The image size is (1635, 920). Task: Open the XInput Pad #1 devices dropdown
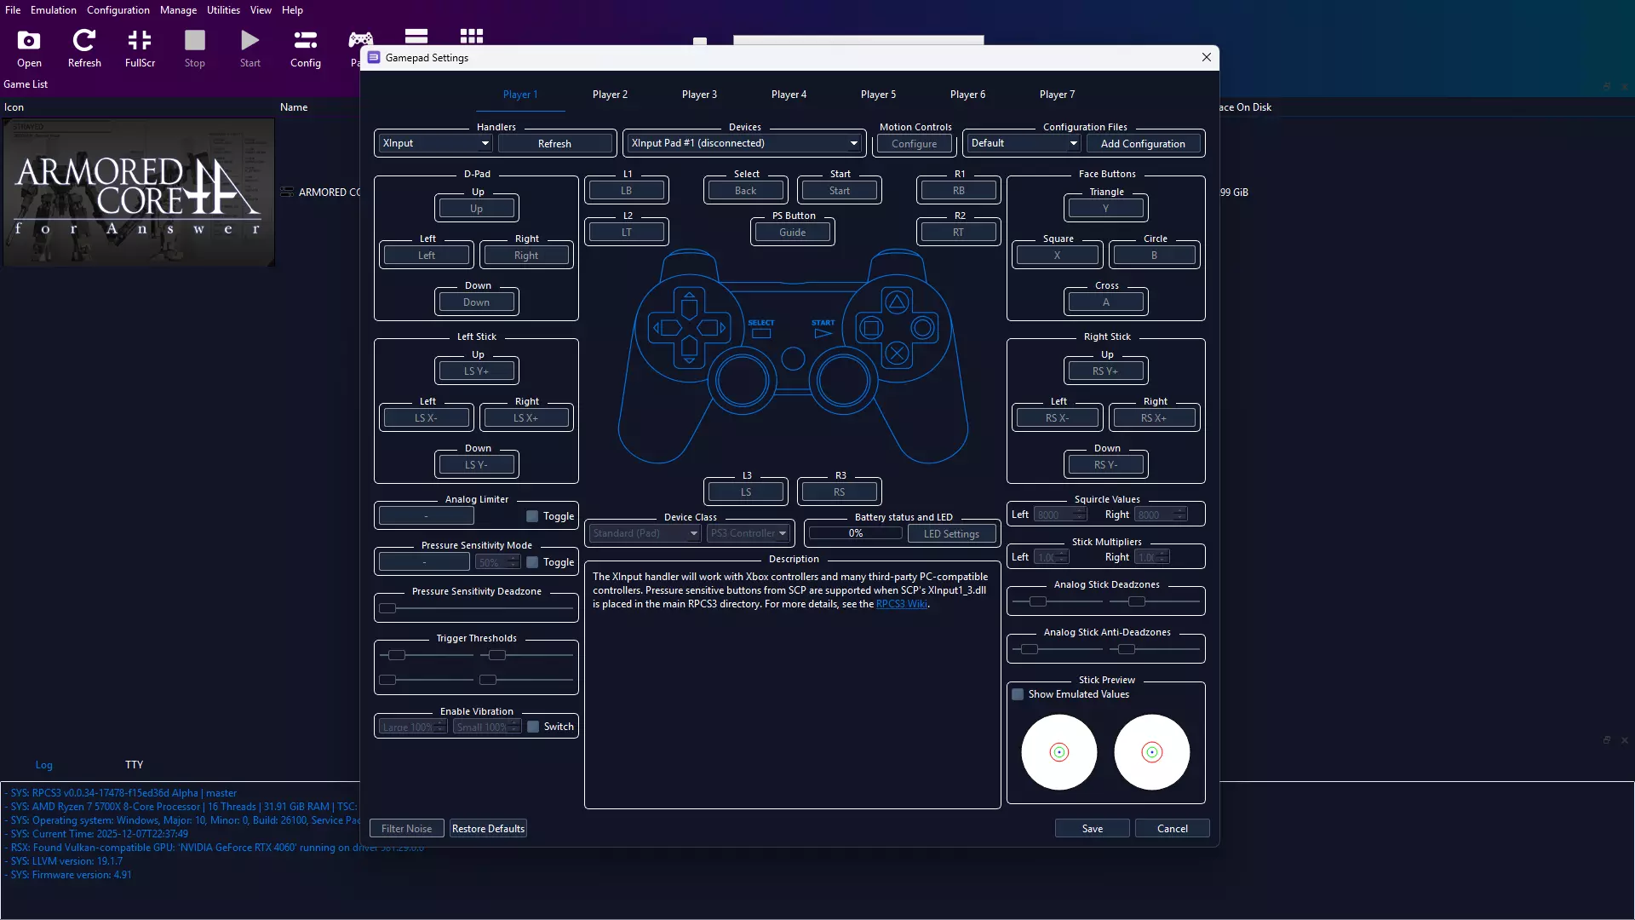743,143
